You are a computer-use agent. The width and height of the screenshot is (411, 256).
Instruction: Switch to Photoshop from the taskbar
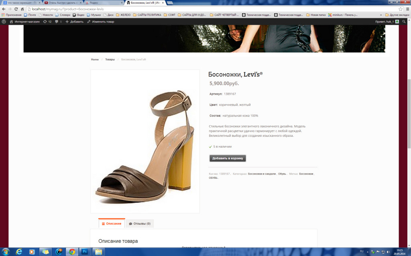click(84, 252)
